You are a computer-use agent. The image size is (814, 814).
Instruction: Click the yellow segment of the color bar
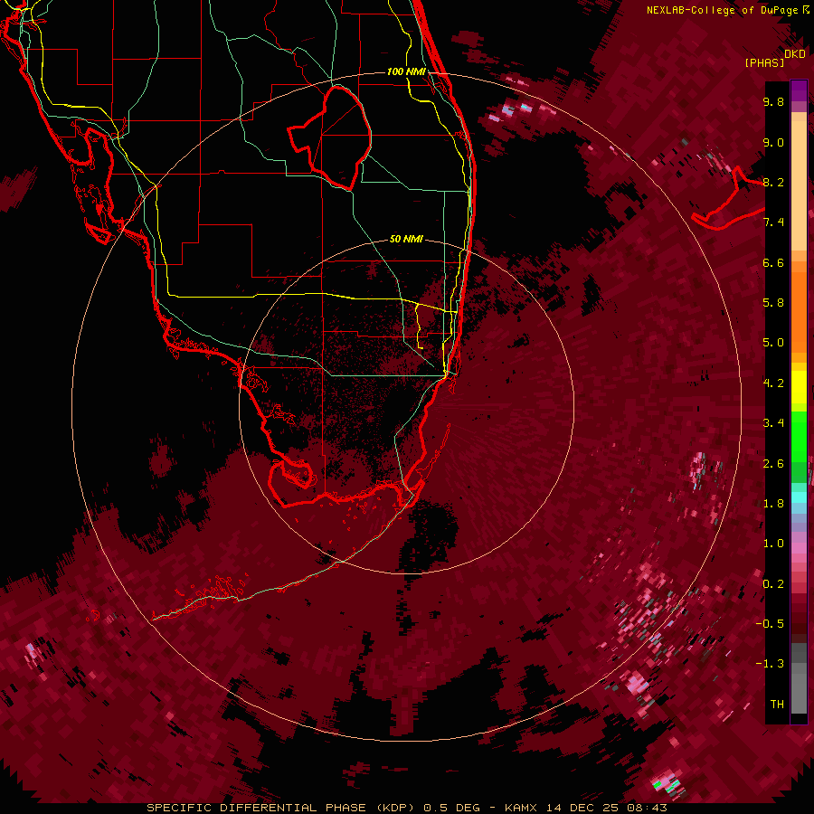click(799, 387)
